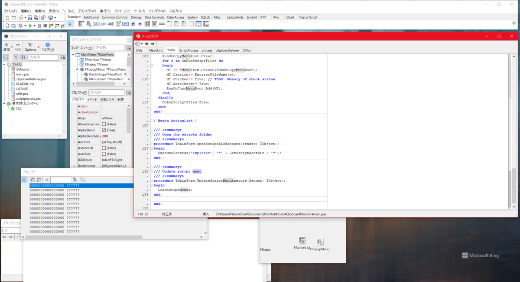This screenshot has height=282, width=520.
Task: Collapse the ファイル node in Project Inspector
Action: pos(4,65)
